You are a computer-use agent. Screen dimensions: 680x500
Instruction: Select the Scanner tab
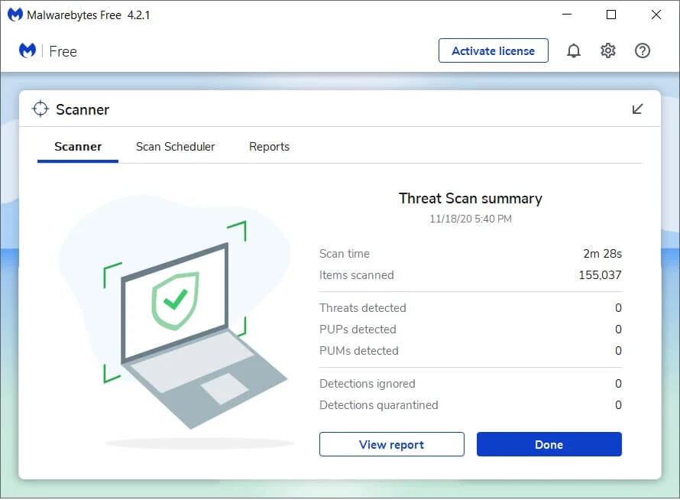77,146
